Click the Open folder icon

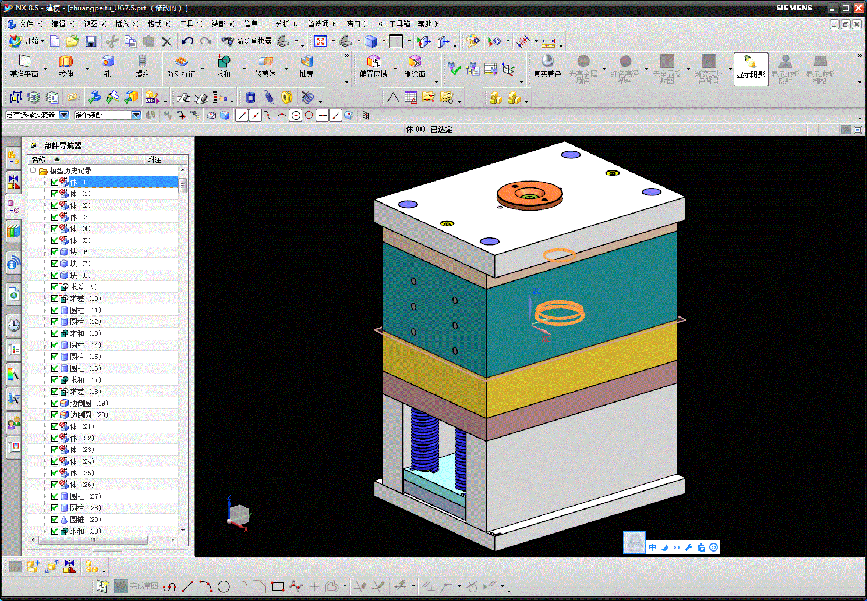[x=72, y=41]
